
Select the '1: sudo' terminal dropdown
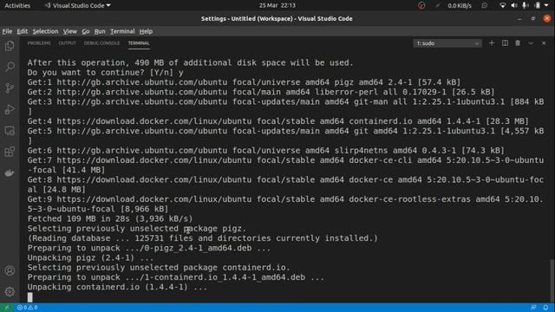[x=447, y=43]
